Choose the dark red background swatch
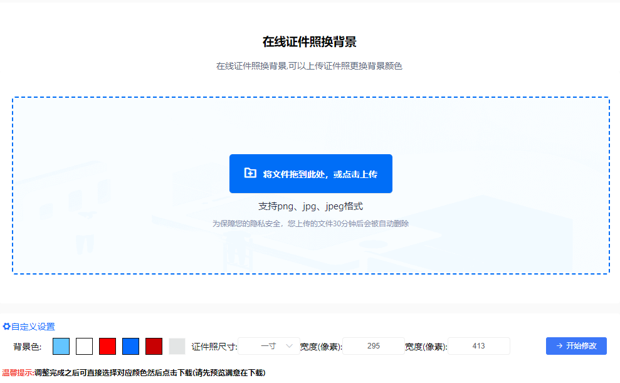 pos(154,345)
